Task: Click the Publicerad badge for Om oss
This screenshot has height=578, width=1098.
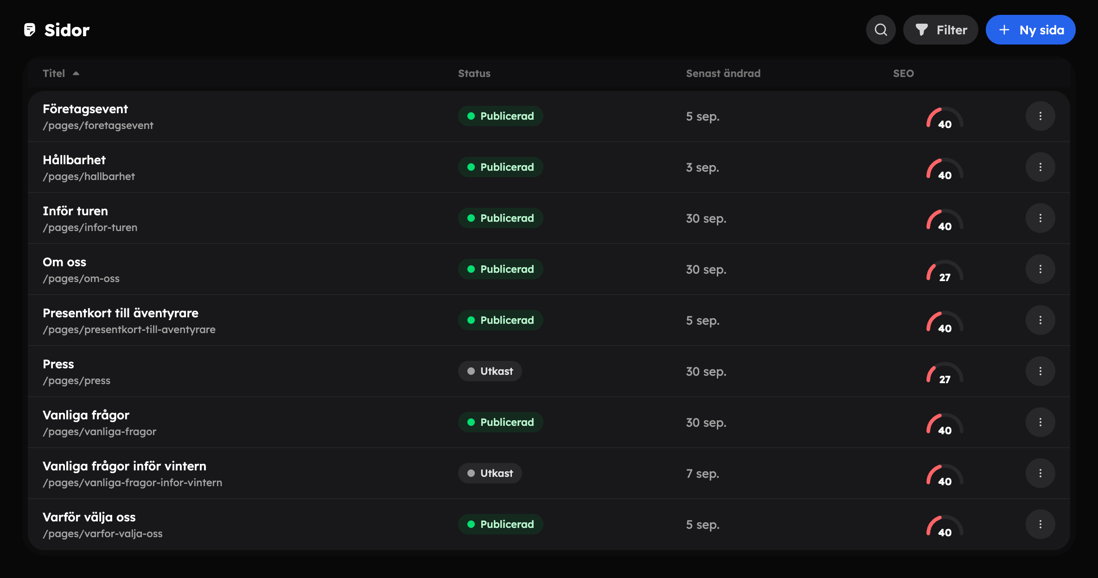Action: tap(500, 269)
